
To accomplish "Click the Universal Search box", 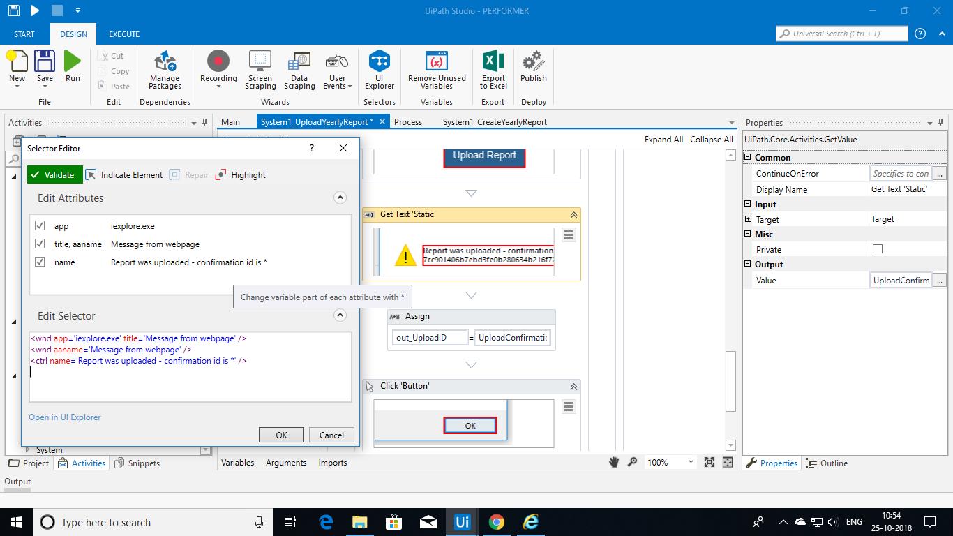I will pos(841,33).
